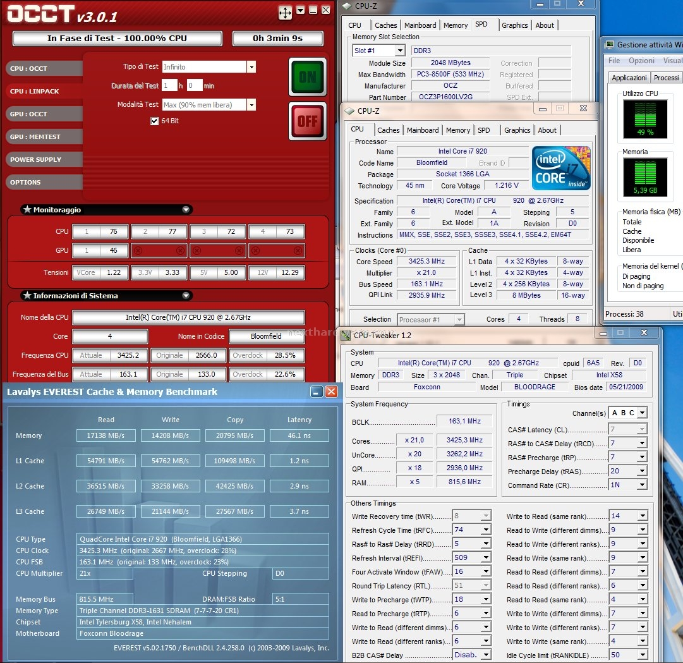Open the Command Rate (CR) dropdown
The height and width of the screenshot is (663, 683).
[643, 485]
